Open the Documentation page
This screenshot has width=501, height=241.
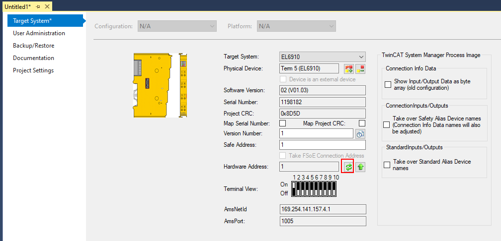coord(34,58)
